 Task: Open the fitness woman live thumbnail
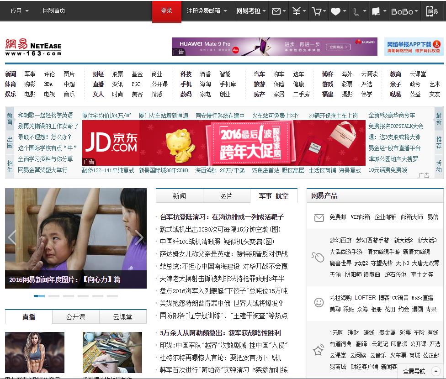tap(35, 352)
